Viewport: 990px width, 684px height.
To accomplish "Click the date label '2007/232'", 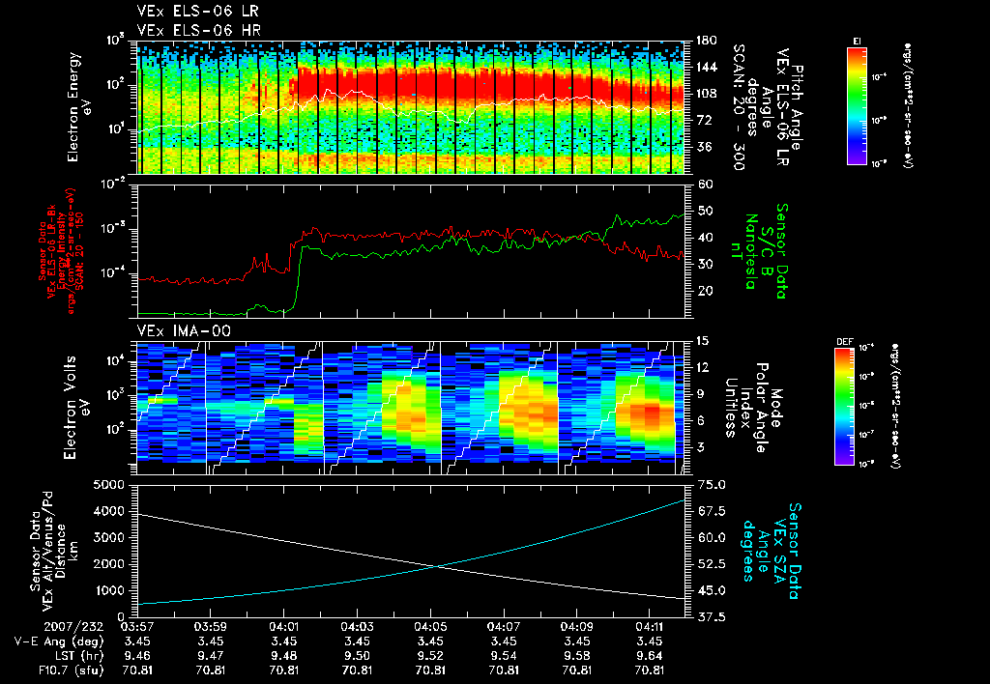I will (73, 627).
